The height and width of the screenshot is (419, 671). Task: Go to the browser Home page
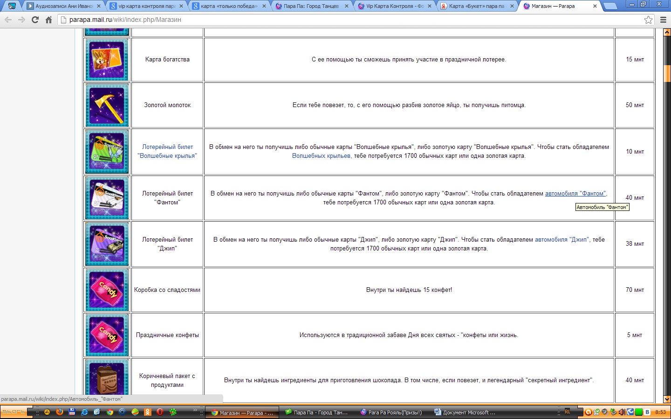coord(48,20)
